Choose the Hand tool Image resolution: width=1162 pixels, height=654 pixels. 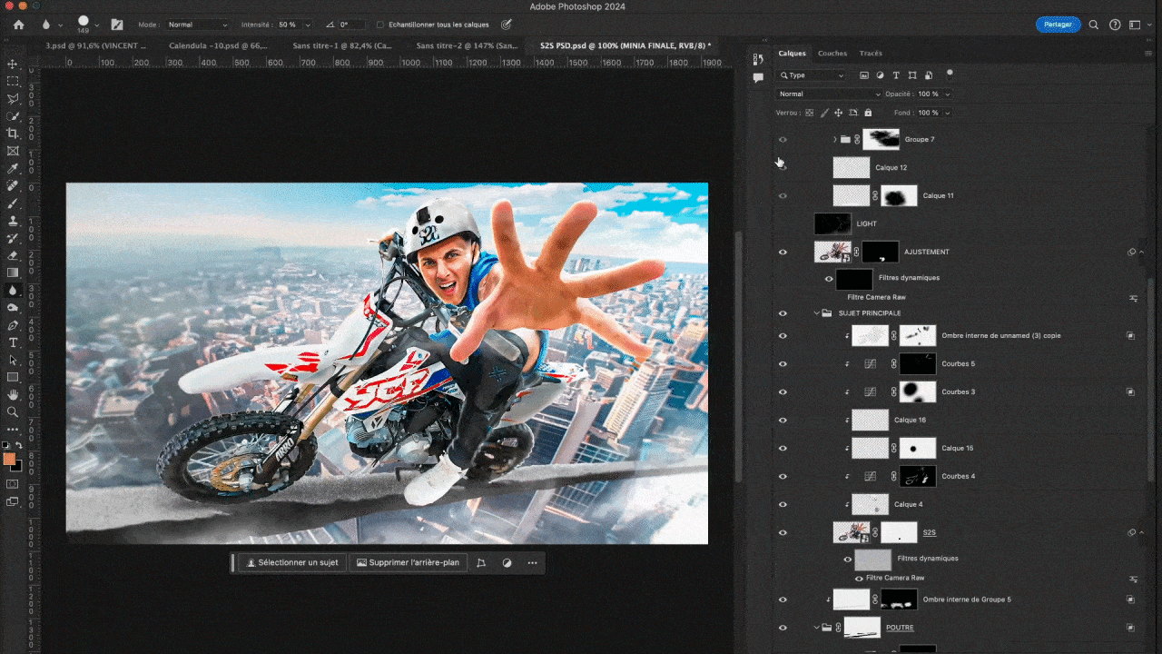(x=13, y=394)
